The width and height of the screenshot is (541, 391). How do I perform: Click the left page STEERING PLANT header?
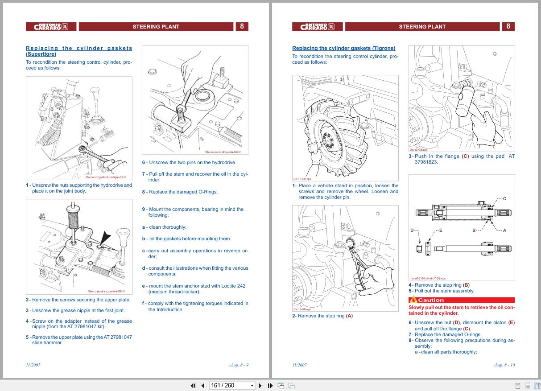tap(156, 27)
